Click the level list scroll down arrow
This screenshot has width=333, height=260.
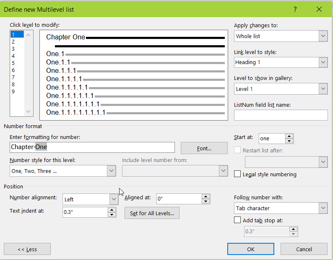(28, 111)
